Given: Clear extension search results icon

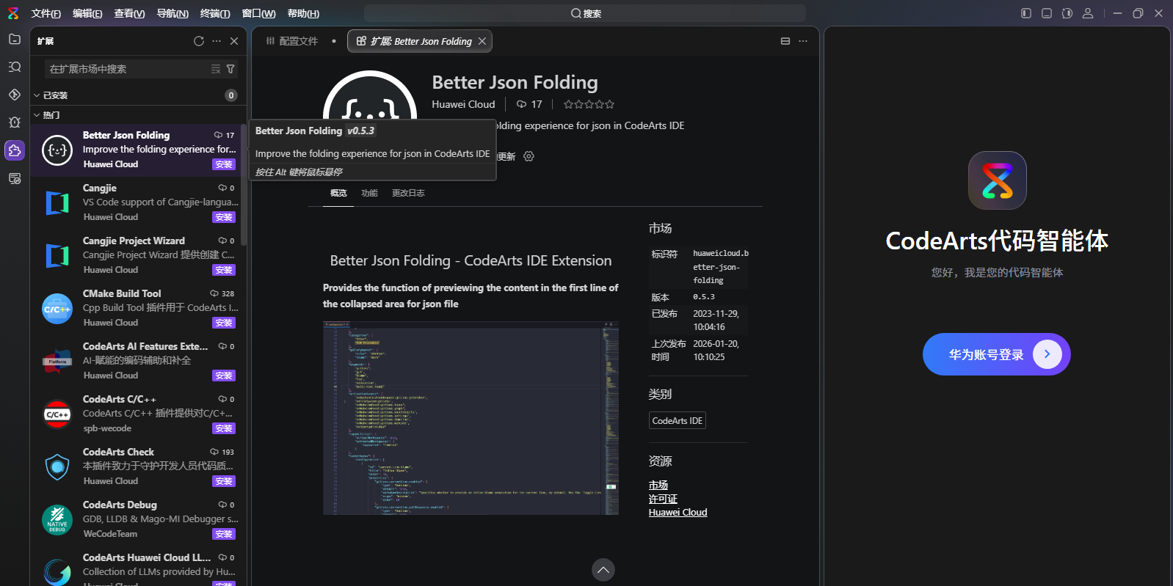Looking at the screenshot, I should pyautogui.click(x=216, y=69).
